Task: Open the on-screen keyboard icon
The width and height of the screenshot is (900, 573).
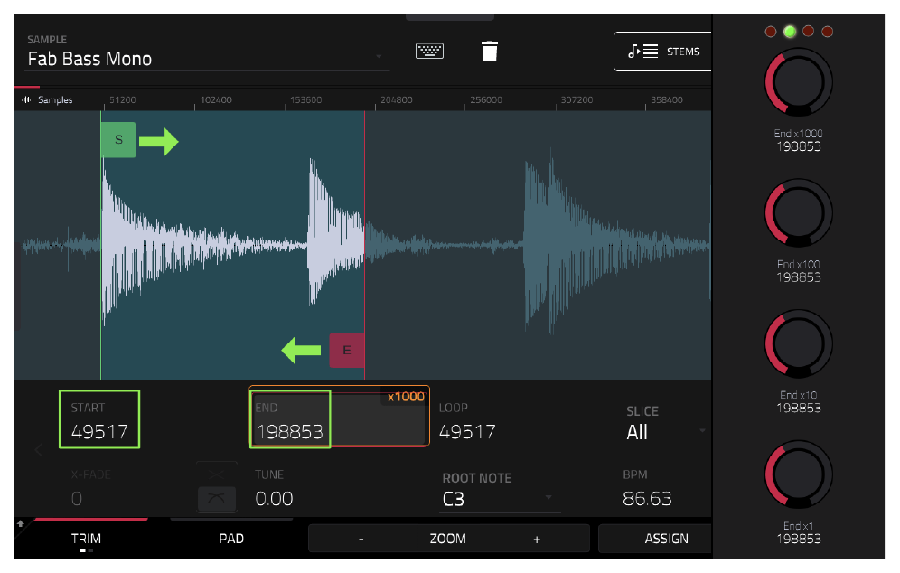Action: pos(429,52)
